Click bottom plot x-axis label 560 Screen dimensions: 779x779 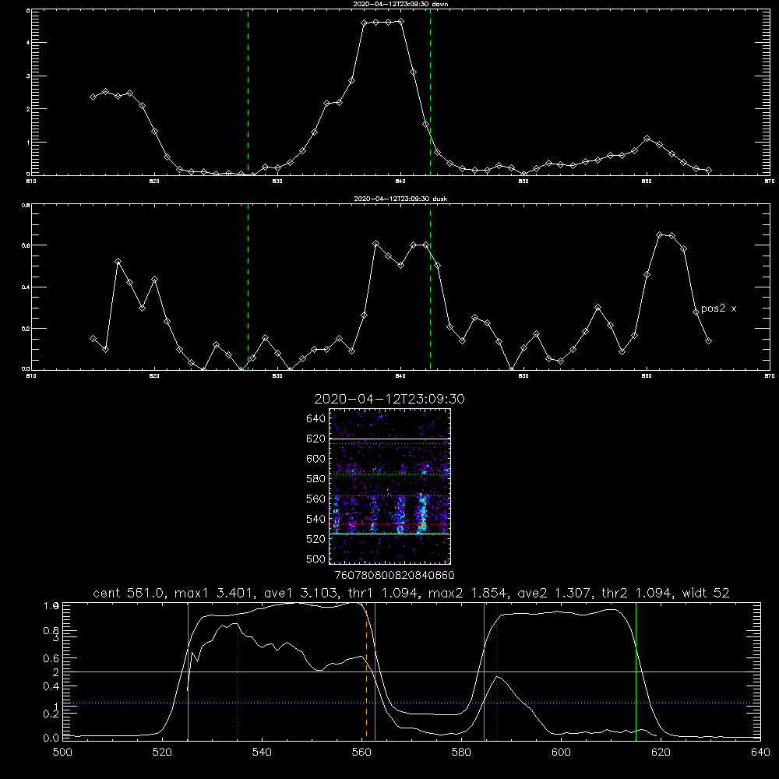[x=361, y=753]
